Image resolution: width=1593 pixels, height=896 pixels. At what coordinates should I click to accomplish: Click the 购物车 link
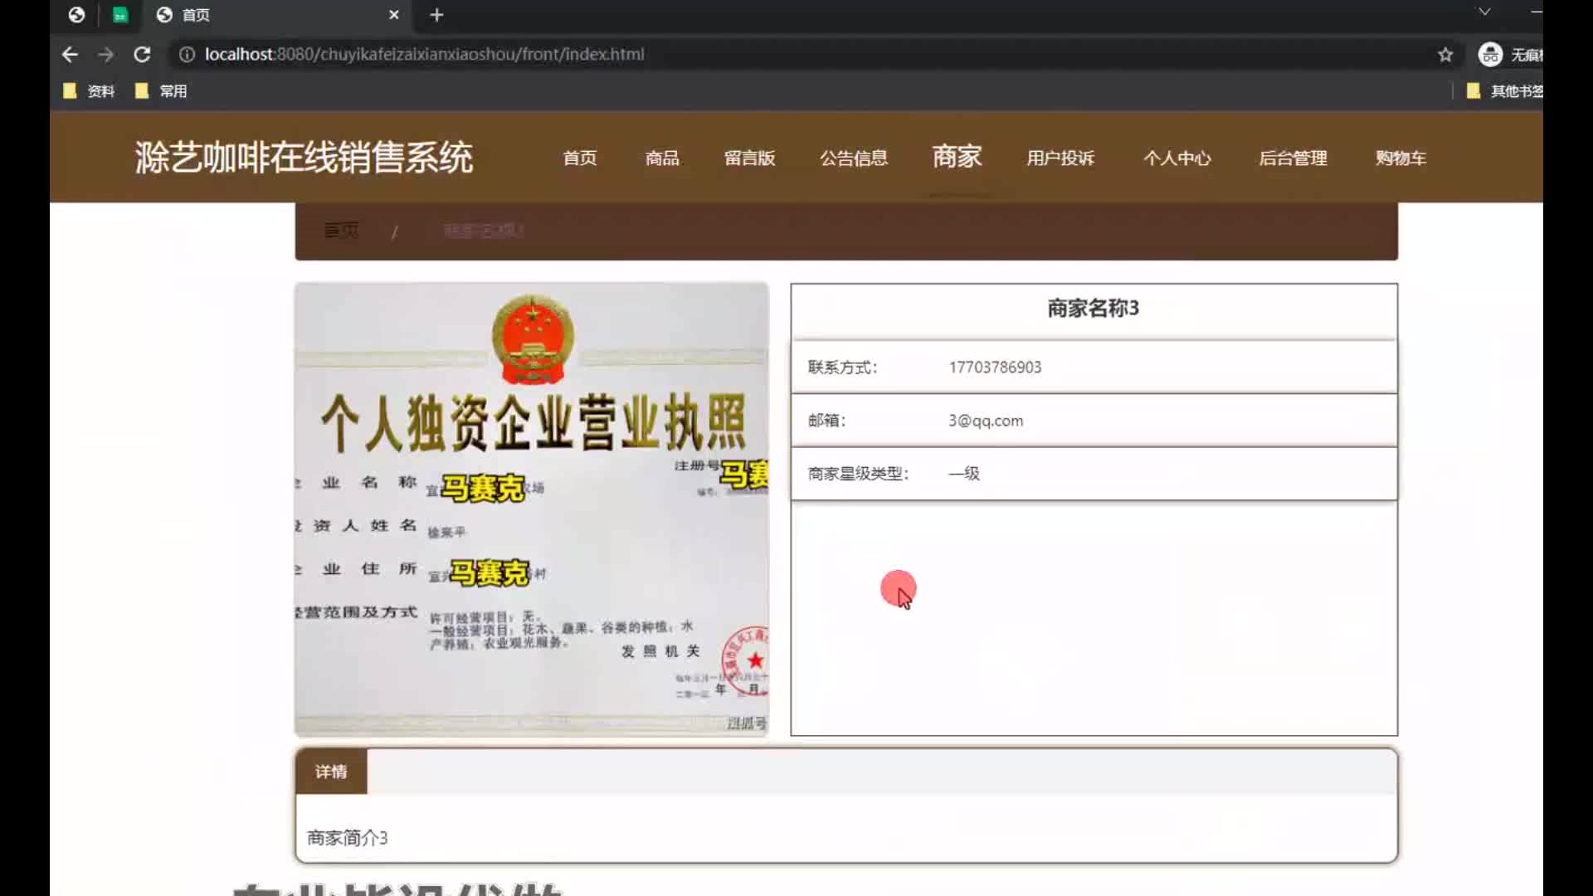[x=1401, y=158]
